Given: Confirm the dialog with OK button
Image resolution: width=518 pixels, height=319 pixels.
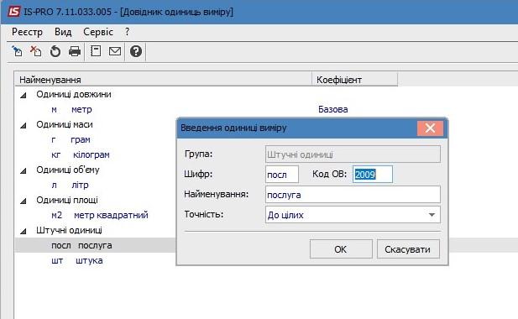Looking at the screenshot, I should (x=341, y=249).
